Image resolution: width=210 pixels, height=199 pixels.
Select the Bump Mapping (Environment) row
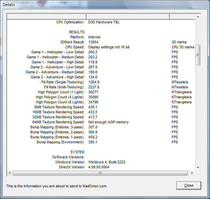click(61, 142)
